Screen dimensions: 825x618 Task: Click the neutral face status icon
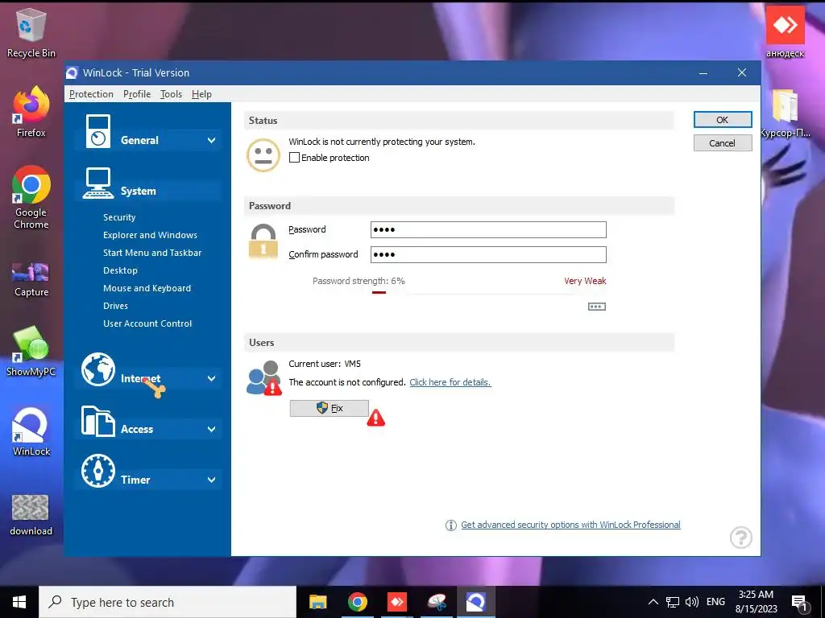click(263, 155)
